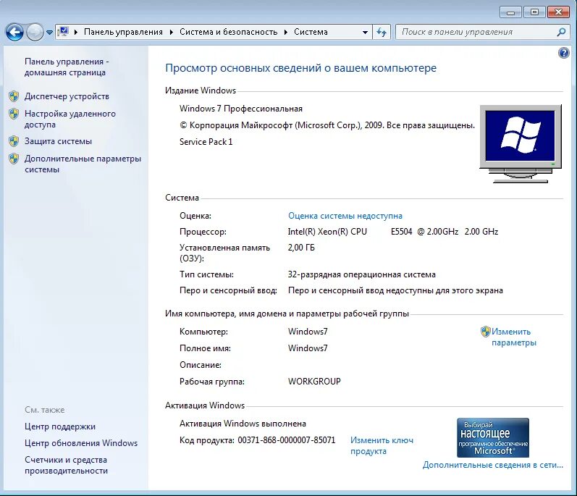The image size is (577, 496).
Task: Click the 2,00 ГБ memory value
Action: click(x=301, y=248)
